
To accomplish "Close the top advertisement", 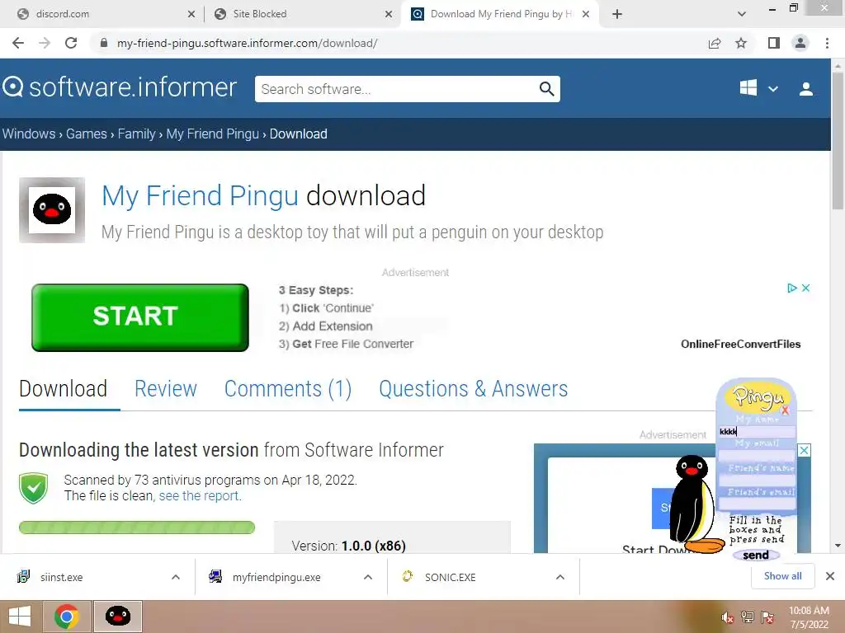I will pyautogui.click(x=805, y=288).
